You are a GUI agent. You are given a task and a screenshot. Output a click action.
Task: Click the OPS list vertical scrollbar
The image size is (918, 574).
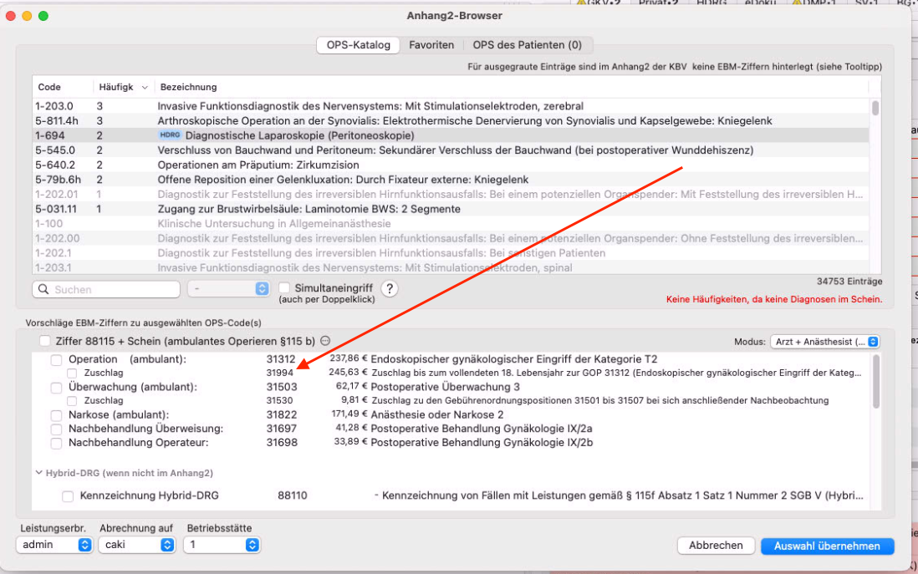875,186
